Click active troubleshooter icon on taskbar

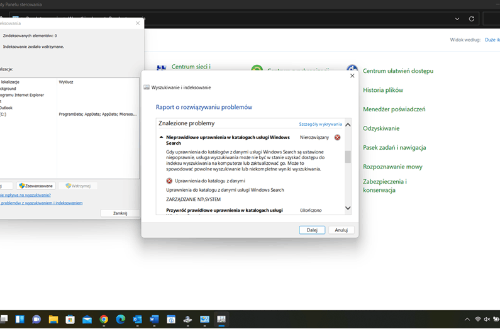221,319
